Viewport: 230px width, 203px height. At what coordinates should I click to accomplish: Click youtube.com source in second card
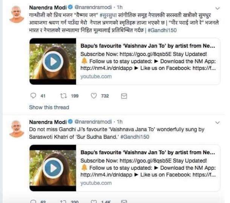pyautogui.click(x=96, y=183)
